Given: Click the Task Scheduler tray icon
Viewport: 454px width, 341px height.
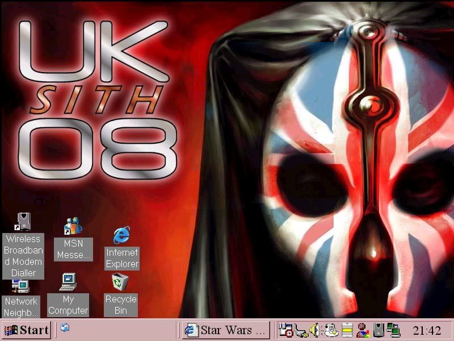Looking at the screenshot, I should 286,330.
